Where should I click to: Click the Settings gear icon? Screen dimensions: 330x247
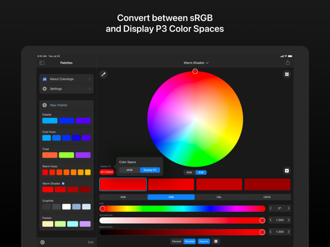point(45,89)
